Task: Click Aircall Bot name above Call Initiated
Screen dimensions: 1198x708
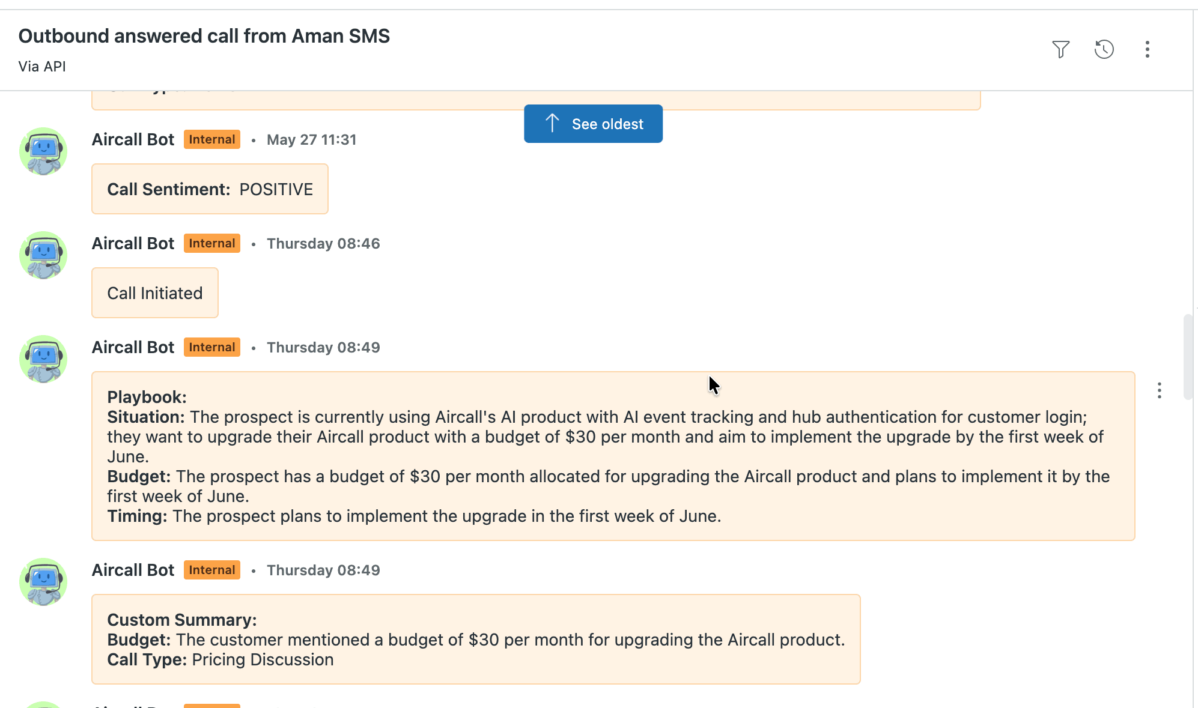Action: 133,243
